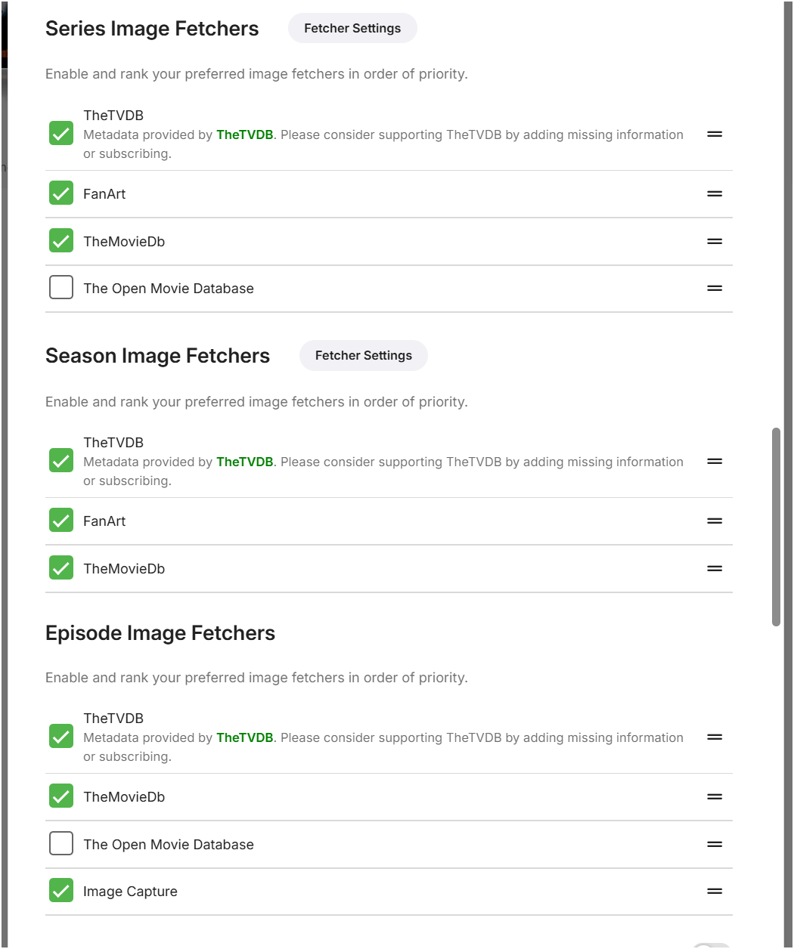The image size is (794, 949).
Task: Click Season FanArt reorder handle
Action: (715, 521)
